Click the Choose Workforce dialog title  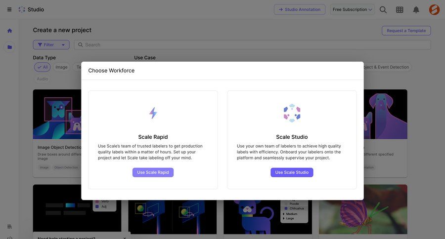pos(111,71)
